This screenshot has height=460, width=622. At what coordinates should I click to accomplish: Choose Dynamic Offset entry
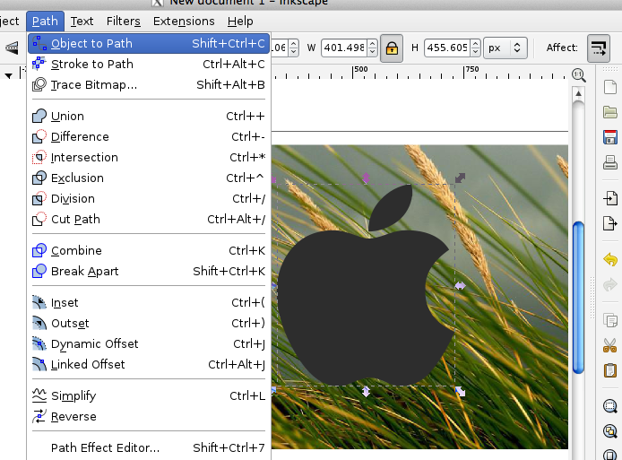coord(149,343)
